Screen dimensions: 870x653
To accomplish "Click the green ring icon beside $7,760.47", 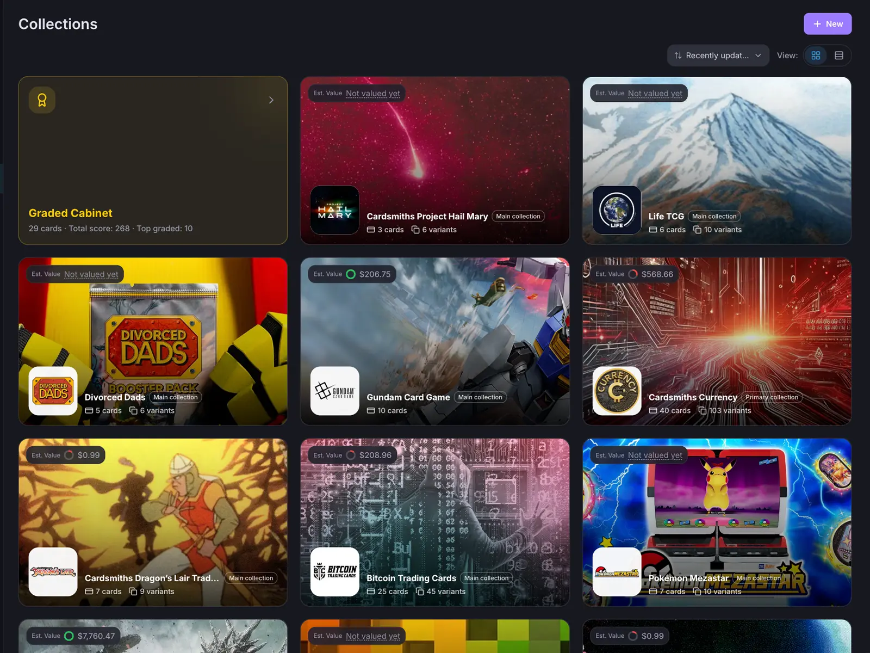I will point(69,636).
